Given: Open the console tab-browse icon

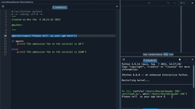Looking at the screenshot, I should coord(123,59).
